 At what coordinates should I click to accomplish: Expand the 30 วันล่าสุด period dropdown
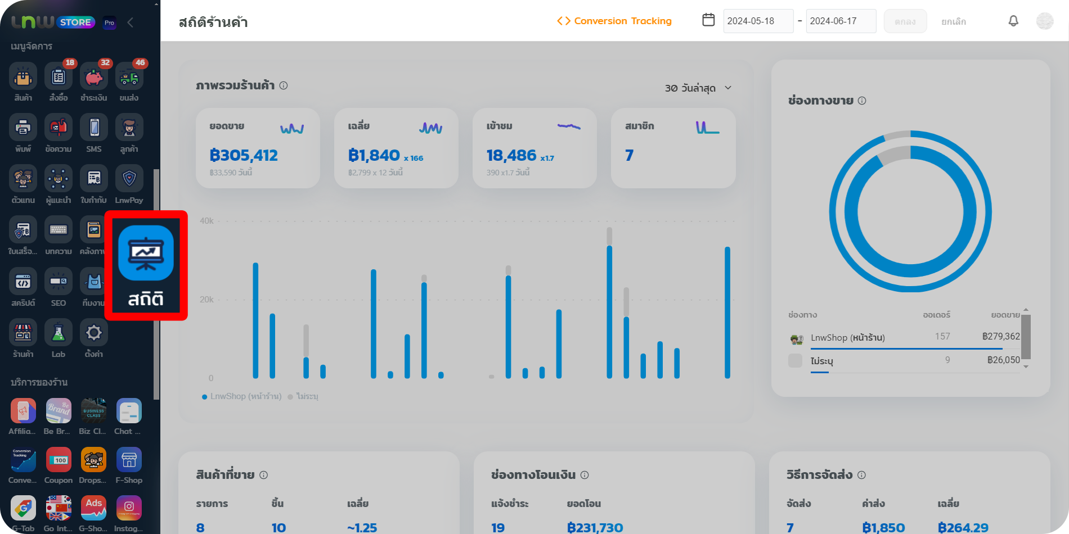(698, 88)
